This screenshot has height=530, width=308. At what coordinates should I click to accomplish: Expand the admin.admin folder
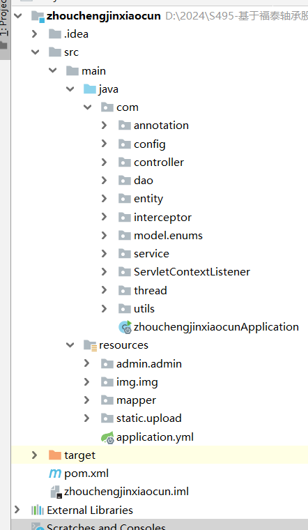click(87, 364)
